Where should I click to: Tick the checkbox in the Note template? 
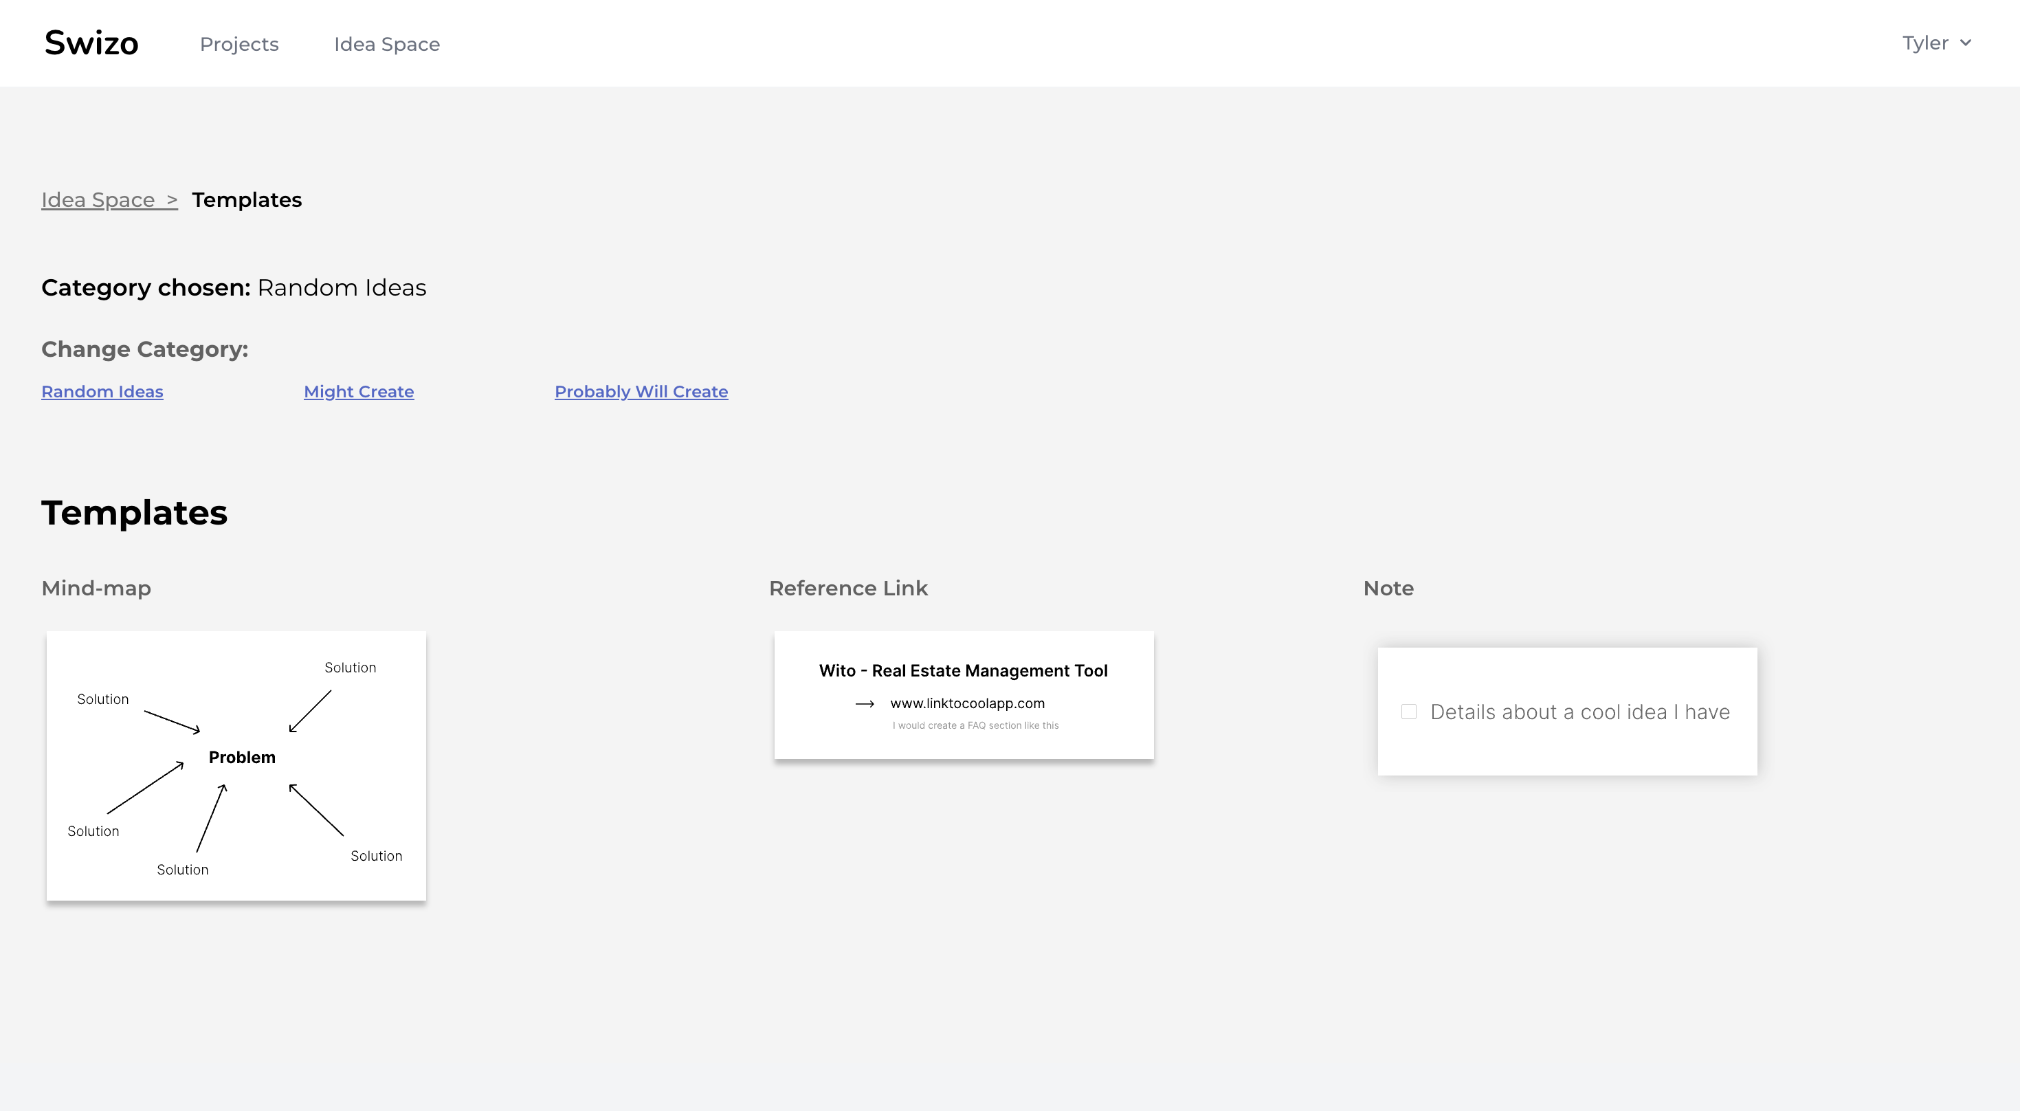point(1408,712)
